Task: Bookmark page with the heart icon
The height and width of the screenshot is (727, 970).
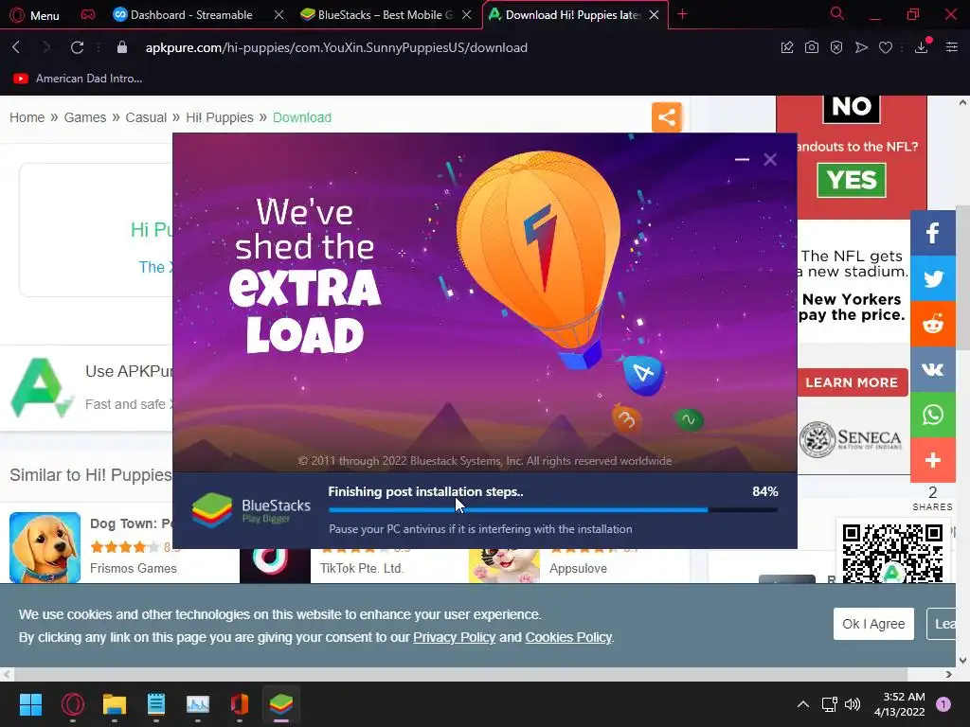Action: click(886, 47)
